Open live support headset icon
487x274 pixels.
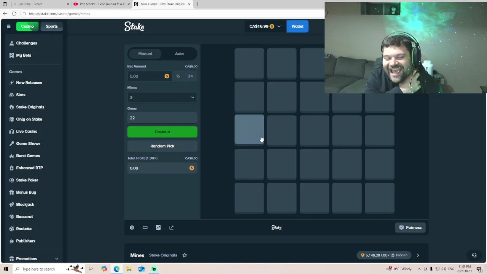coord(474,255)
